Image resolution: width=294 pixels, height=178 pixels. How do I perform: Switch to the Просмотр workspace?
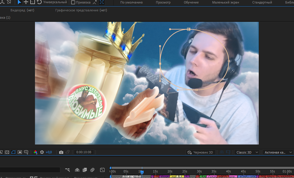click(163, 2)
